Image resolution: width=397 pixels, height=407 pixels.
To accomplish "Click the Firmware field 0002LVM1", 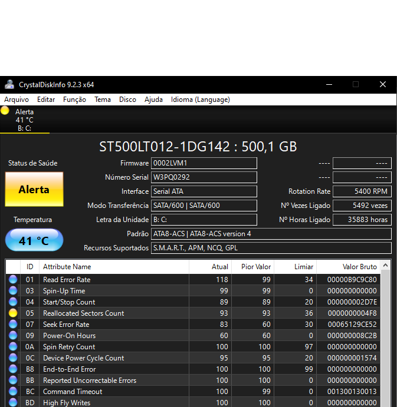I will click(204, 163).
